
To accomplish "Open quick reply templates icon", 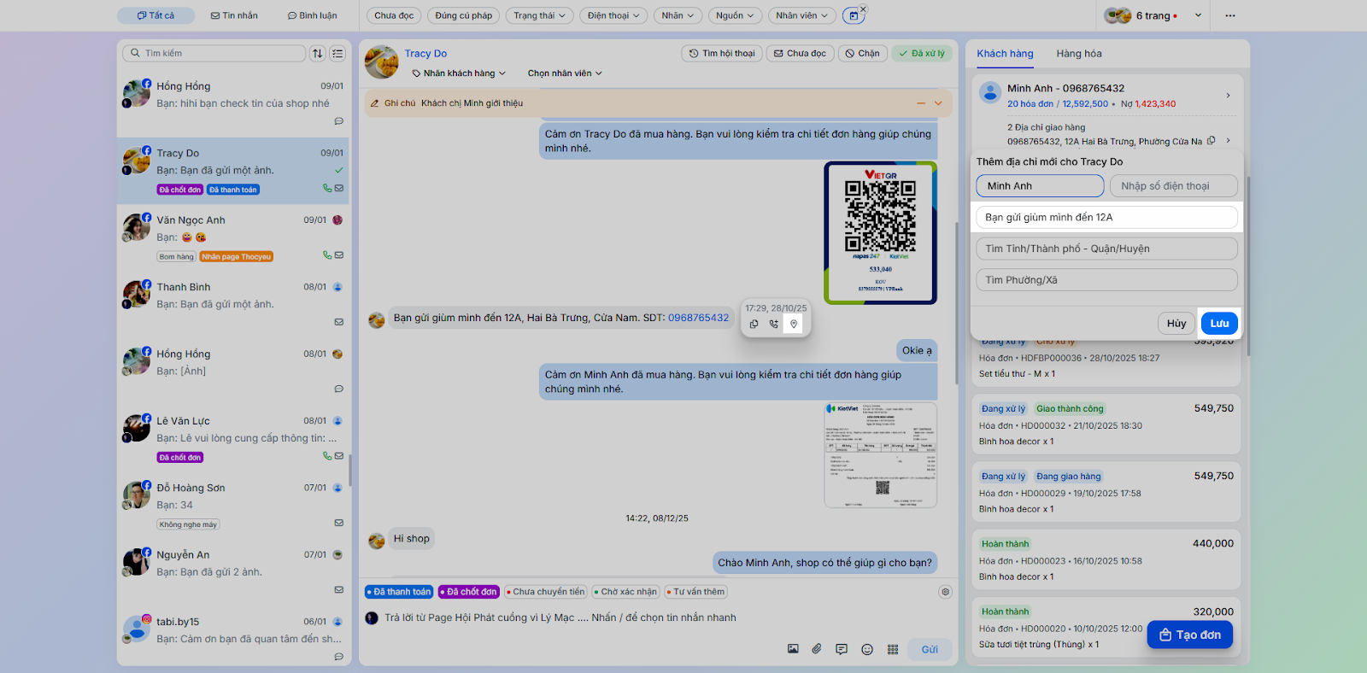I will [842, 649].
